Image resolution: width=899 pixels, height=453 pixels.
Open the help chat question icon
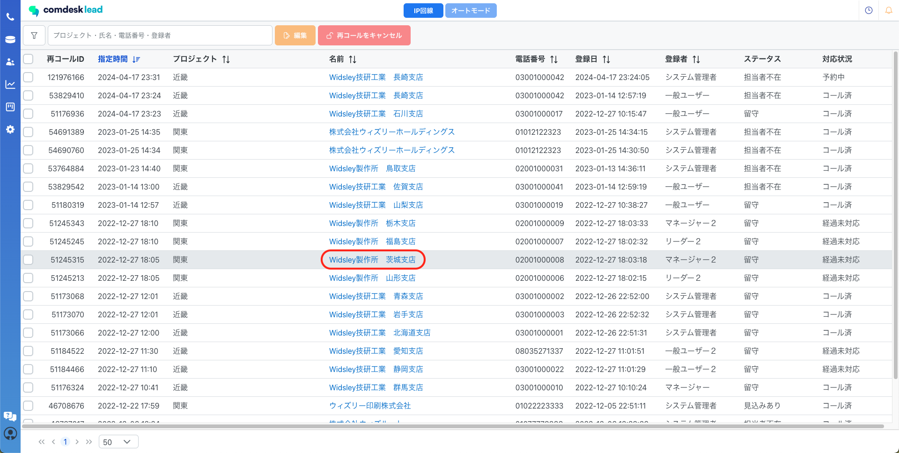(x=10, y=416)
